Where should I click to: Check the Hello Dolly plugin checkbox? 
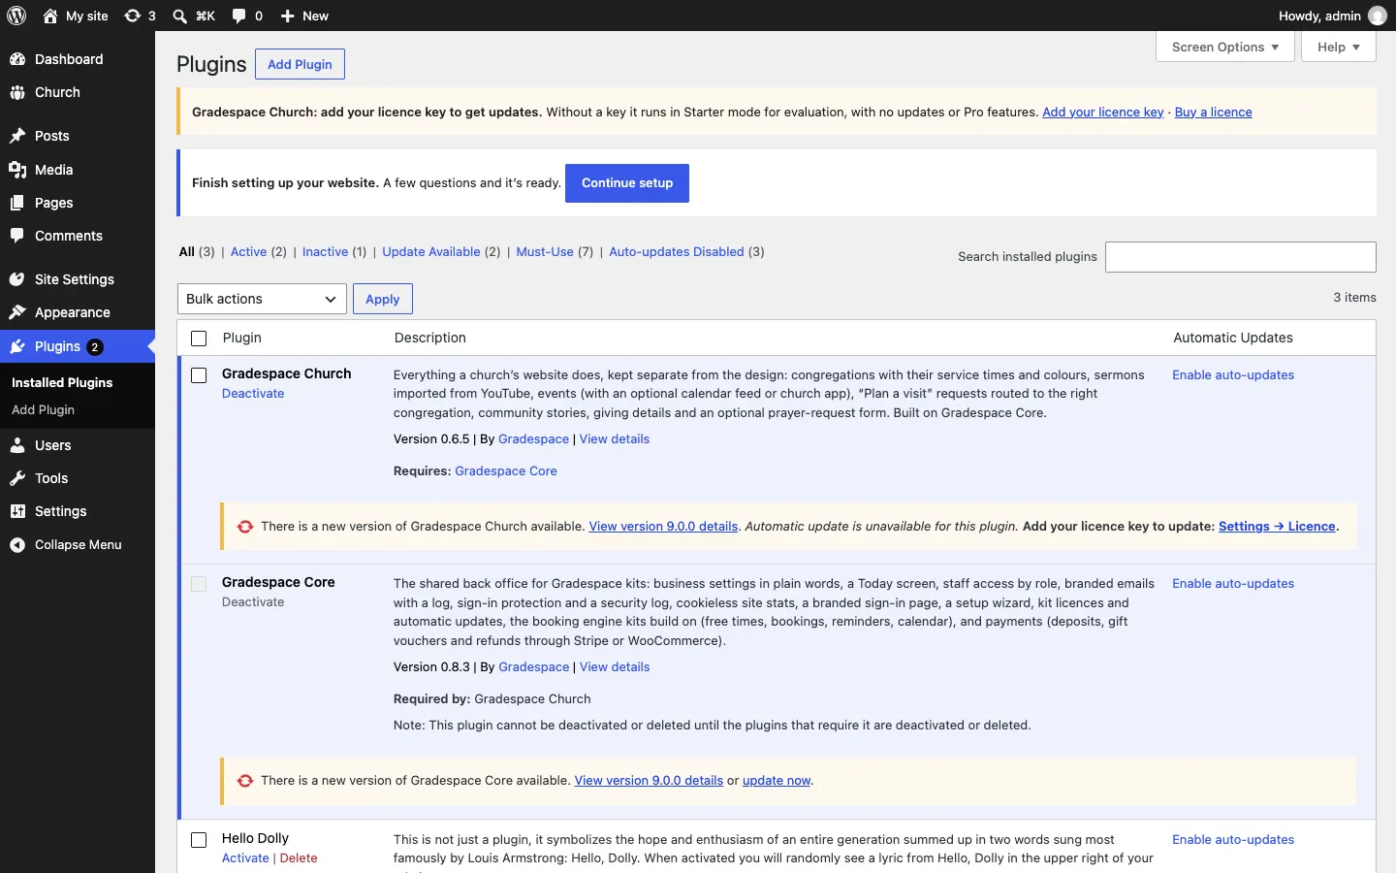coord(199,840)
